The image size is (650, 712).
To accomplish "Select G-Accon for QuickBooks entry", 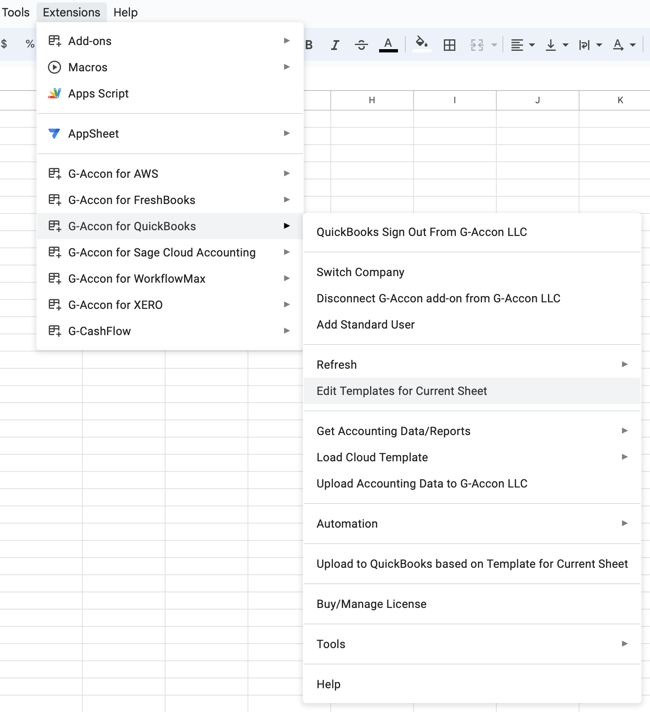I will (x=170, y=226).
